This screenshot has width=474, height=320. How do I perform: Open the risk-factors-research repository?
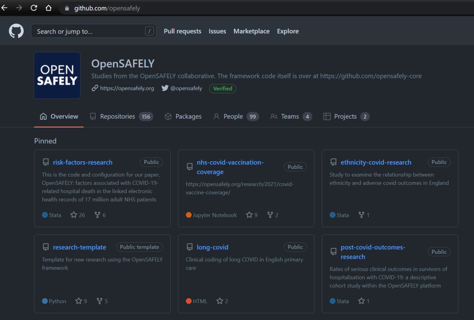click(83, 162)
